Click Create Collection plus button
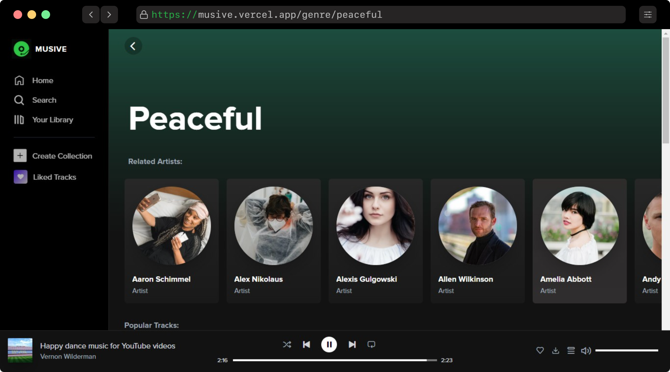This screenshot has width=670, height=372. (x=20, y=156)
